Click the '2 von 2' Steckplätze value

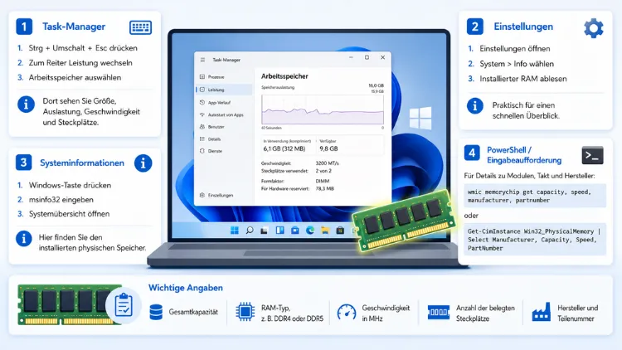coord(323,171)
